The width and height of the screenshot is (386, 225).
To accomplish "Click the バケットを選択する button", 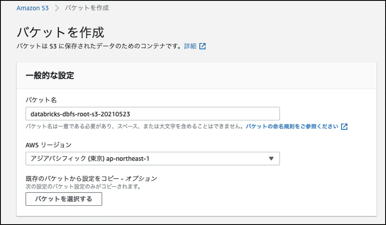I will pyautogui.click(x=64, y=199).
